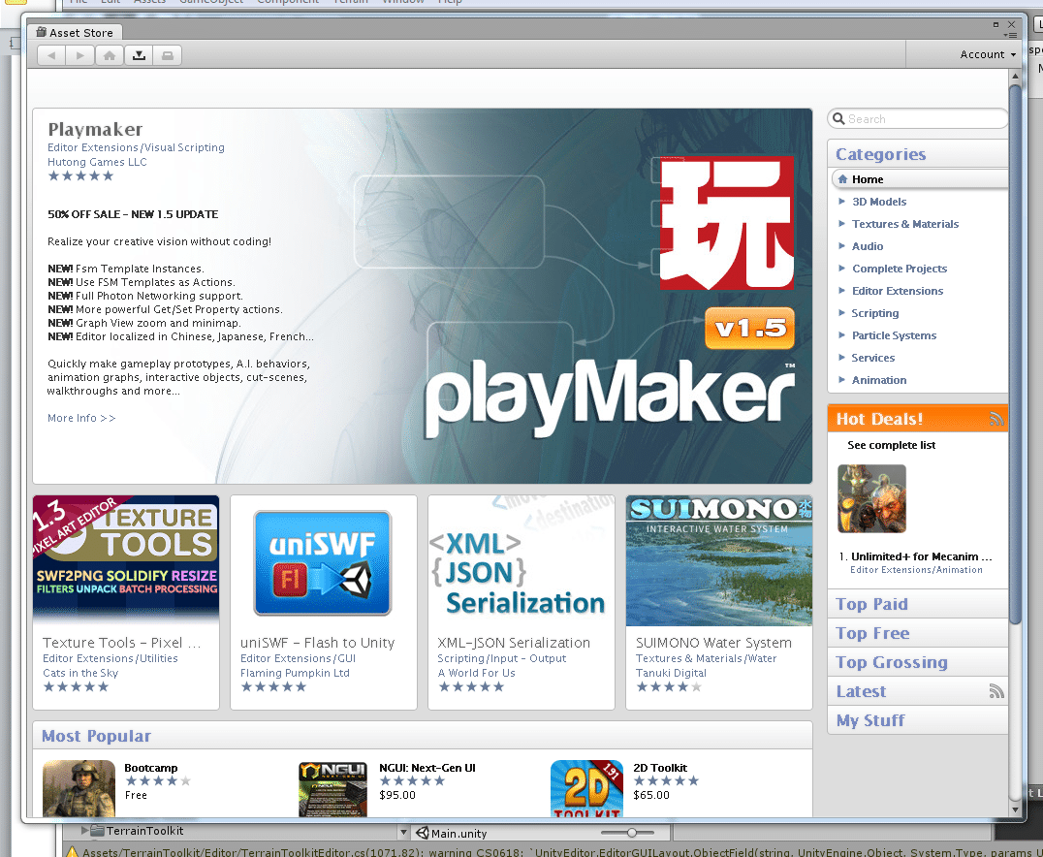Viewport: 1043px width, 857px height.
Task: Expand the Audio category arrow
Action: point(842,245)
